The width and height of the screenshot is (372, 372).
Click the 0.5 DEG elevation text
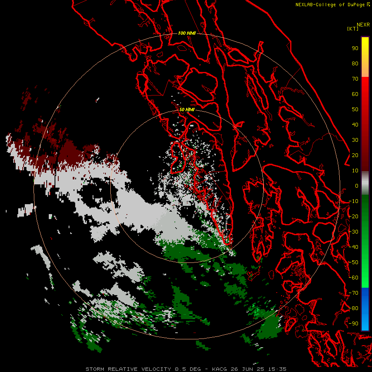[188, 369]
